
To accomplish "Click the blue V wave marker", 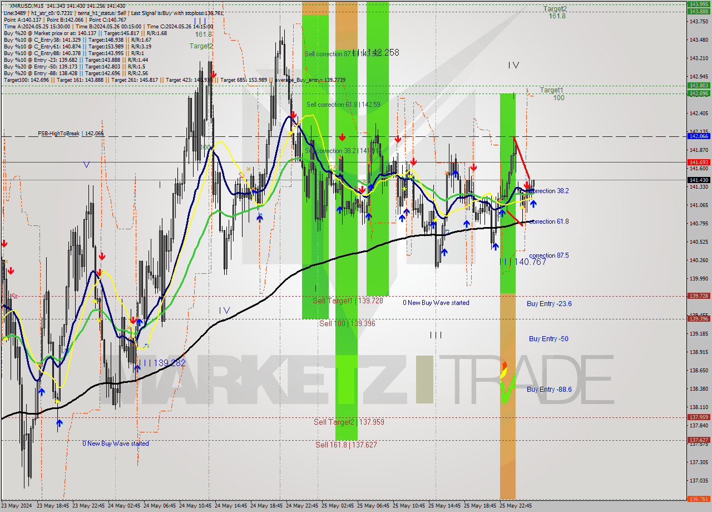I will [x=86, y=165].
